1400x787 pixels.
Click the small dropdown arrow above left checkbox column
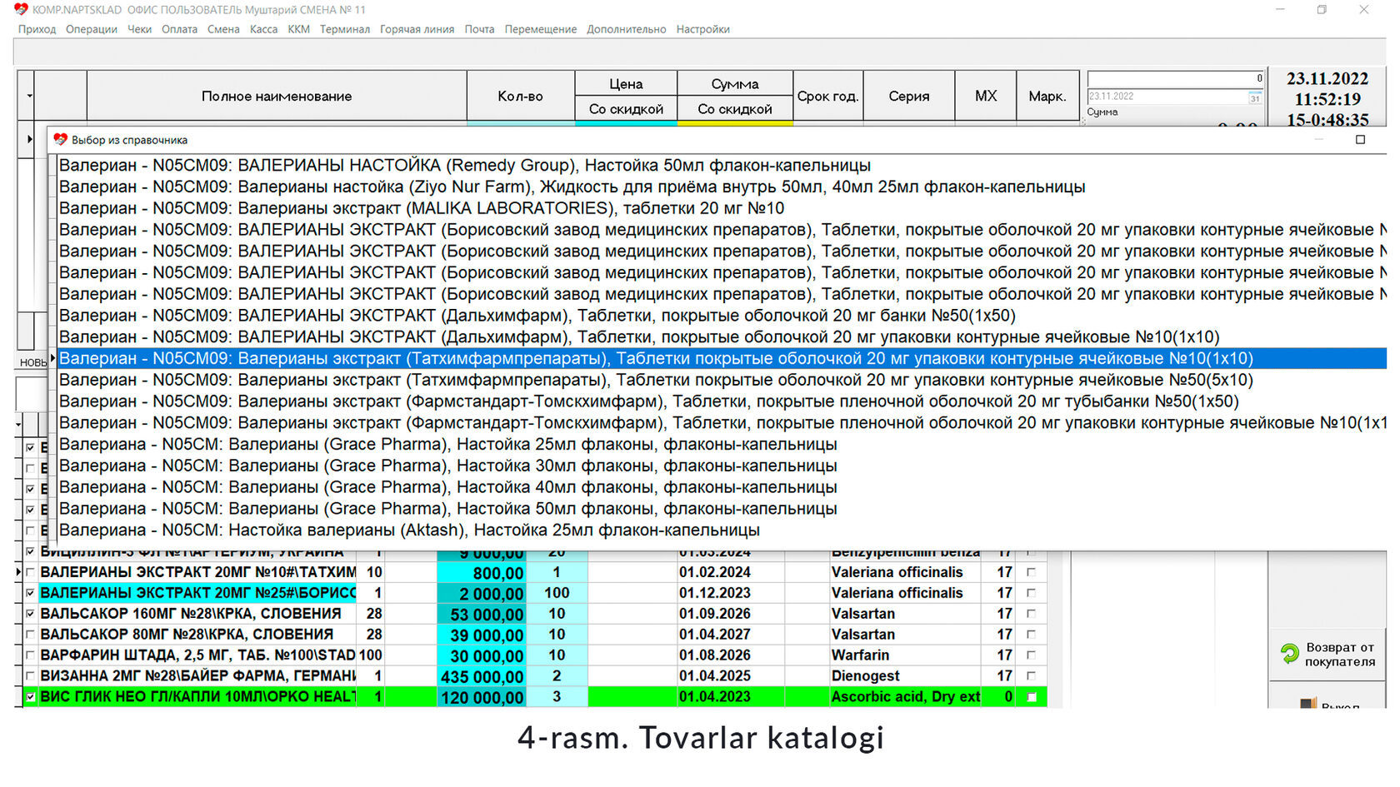[19, 425]
